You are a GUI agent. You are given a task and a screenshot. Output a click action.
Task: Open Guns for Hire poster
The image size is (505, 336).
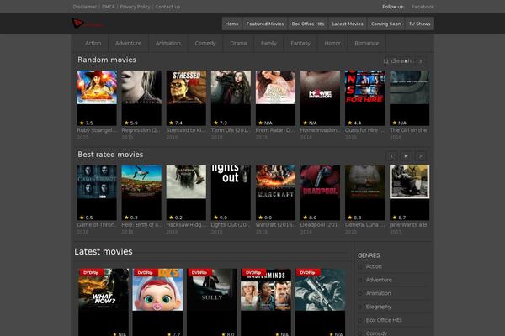click(365, 97)
